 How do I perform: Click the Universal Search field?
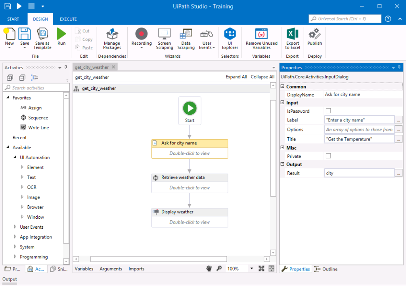[x=344, y=19]
